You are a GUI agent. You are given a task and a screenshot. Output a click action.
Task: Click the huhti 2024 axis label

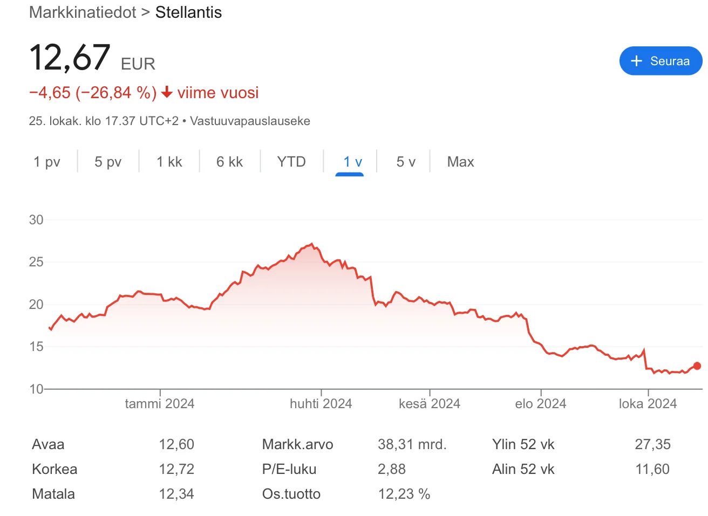pos(321,404)
